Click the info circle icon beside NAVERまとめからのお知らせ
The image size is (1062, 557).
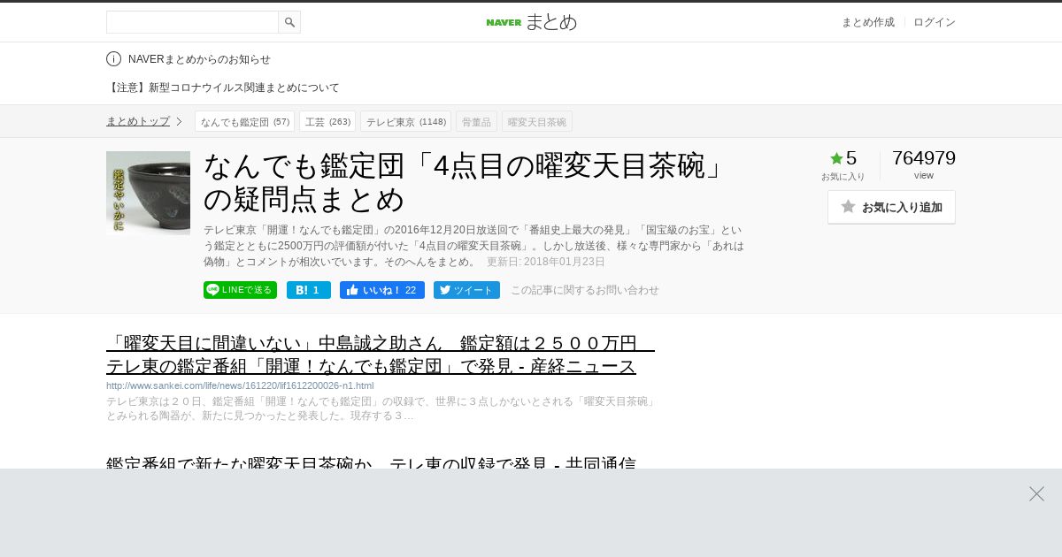(x=113, y=59)
